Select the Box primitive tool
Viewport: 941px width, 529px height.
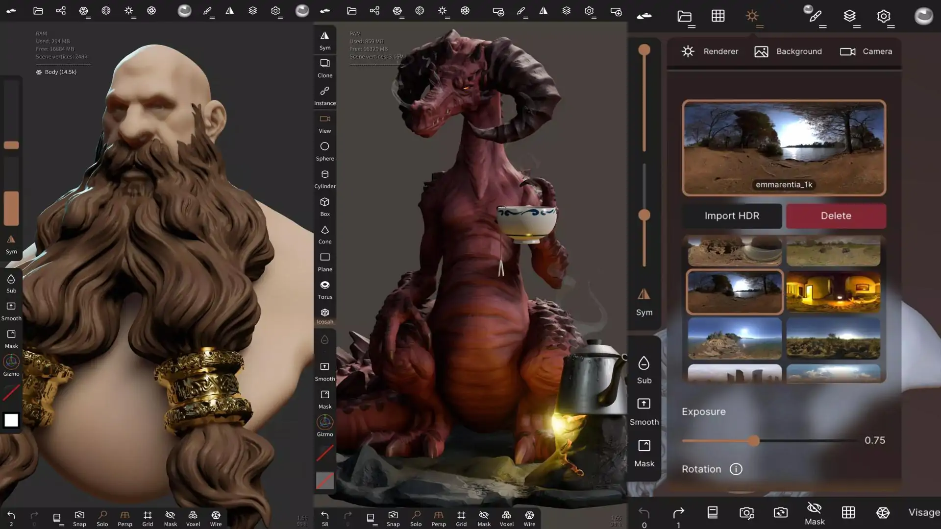tap(324, 206)
